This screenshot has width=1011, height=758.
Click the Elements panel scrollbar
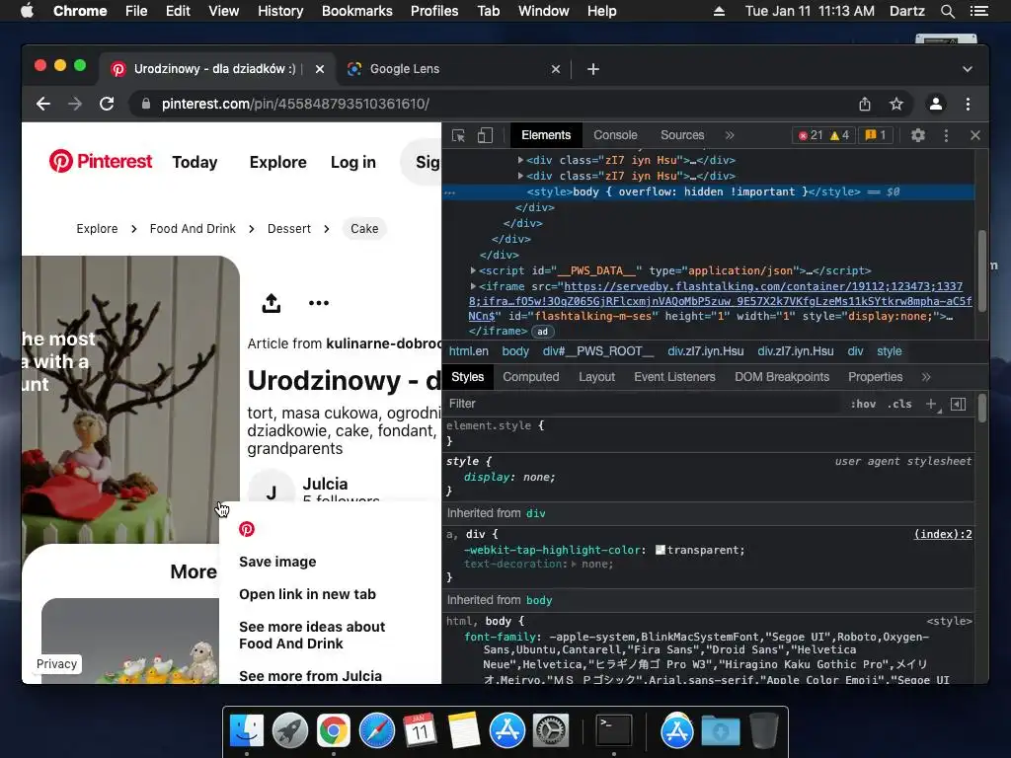click(982, 270)
